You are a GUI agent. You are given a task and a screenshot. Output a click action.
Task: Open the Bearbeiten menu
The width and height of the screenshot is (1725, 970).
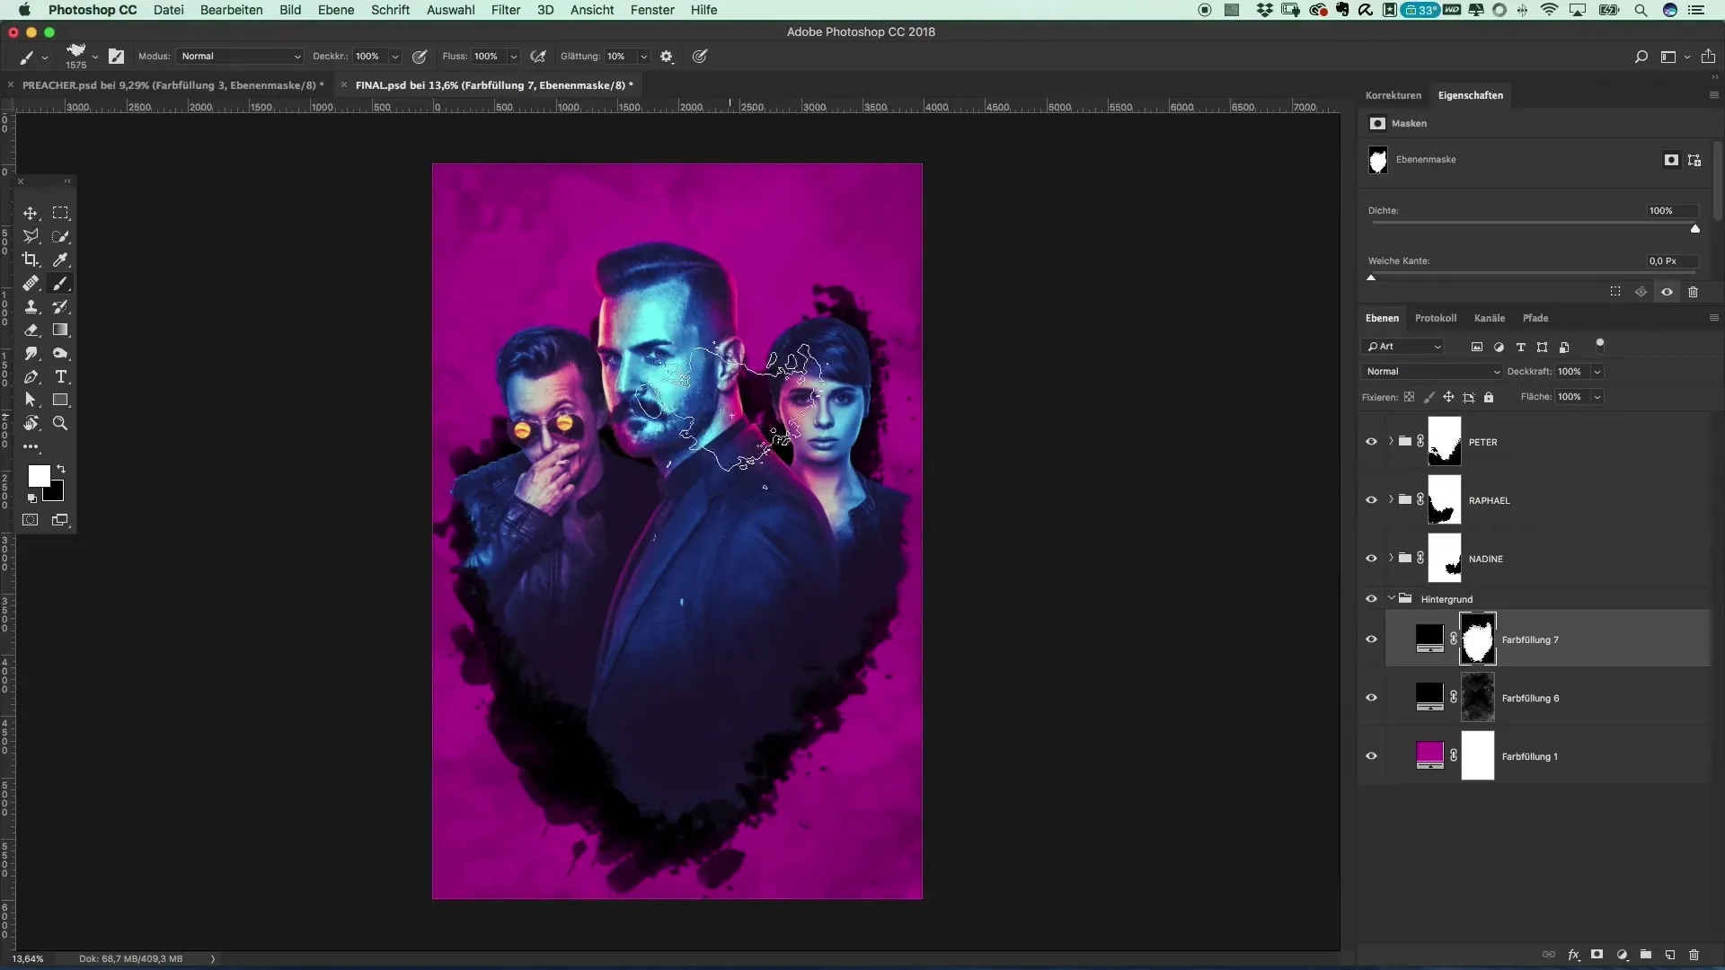232,10
